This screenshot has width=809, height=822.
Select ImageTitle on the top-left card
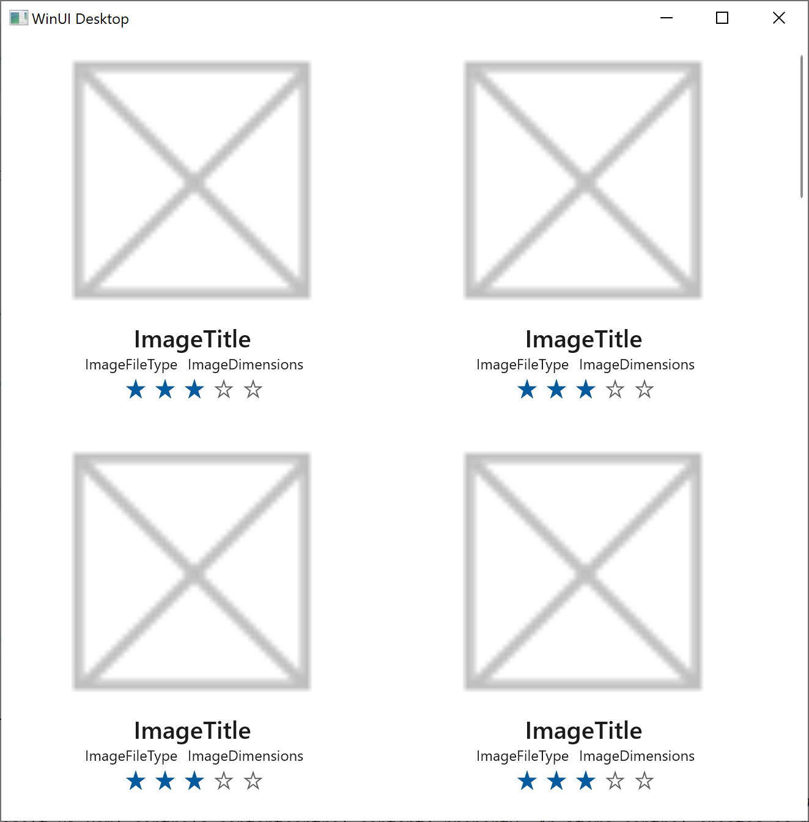[x=193, y=339]
